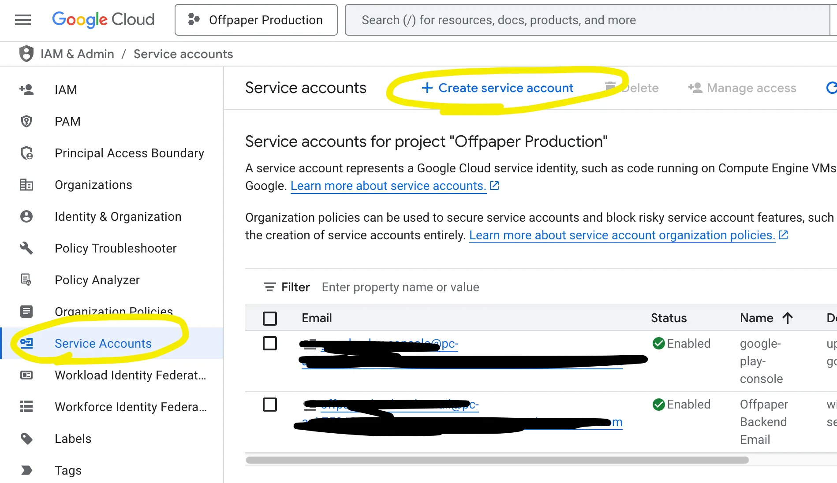Viewport: 837px width, 483px height.
Task: Click the Filter list icon
Action: click(x=269, y=287)
